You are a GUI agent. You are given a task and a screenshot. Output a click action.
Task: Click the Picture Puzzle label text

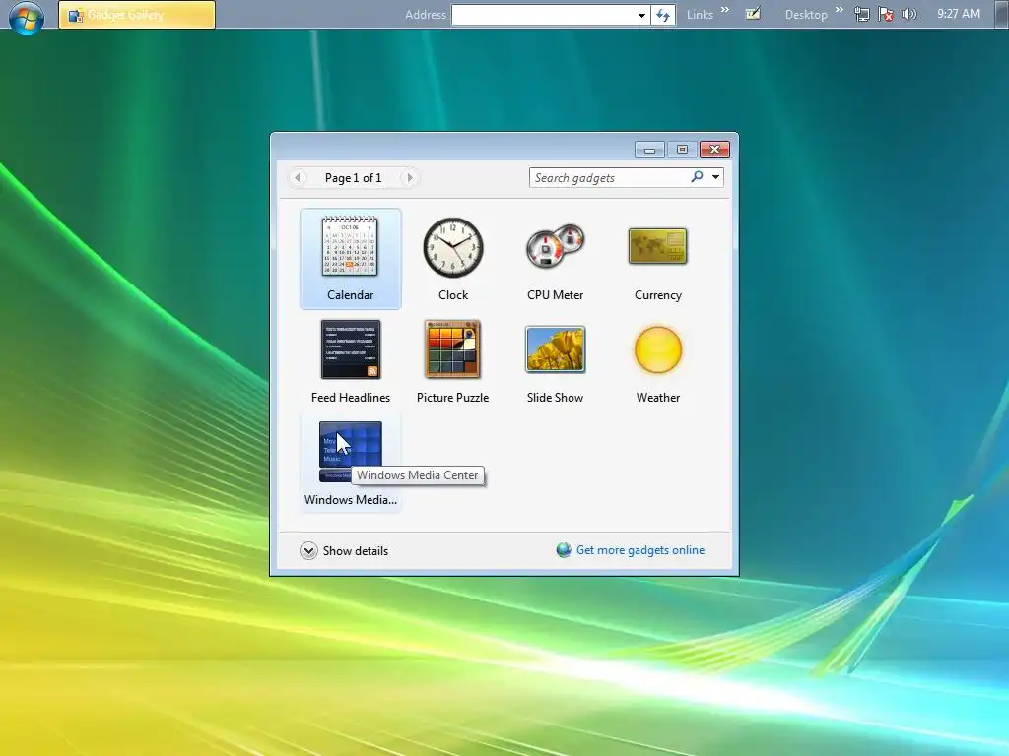[x=453, y=398]
